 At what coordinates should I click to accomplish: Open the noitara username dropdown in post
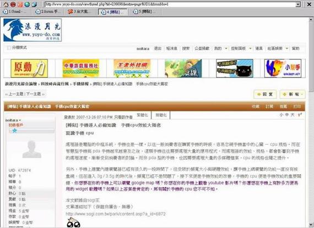[13, 120]
